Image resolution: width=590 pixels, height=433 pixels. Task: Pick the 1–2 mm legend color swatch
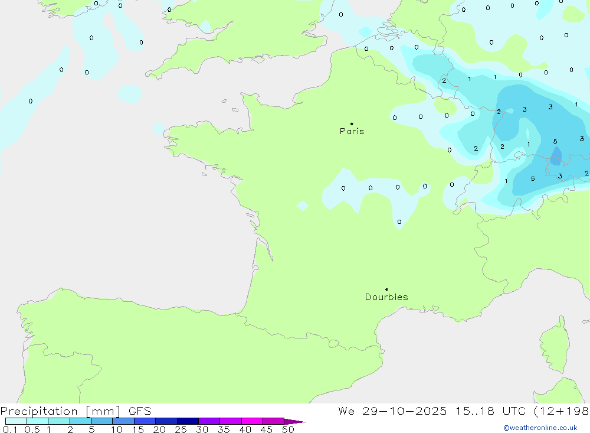pyautogui.click(x=59, y=421)
